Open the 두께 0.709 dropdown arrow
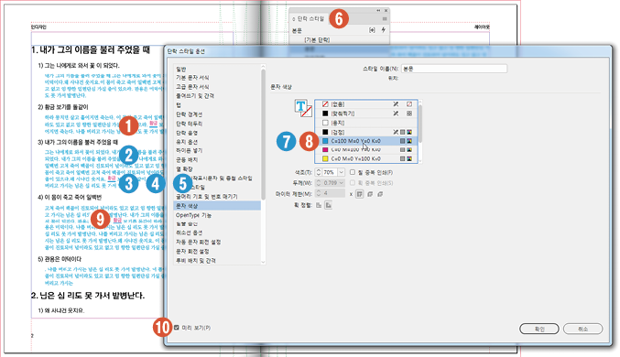This screenshot has width=620, height=357. pyautogui.click(x=341, y=183)
